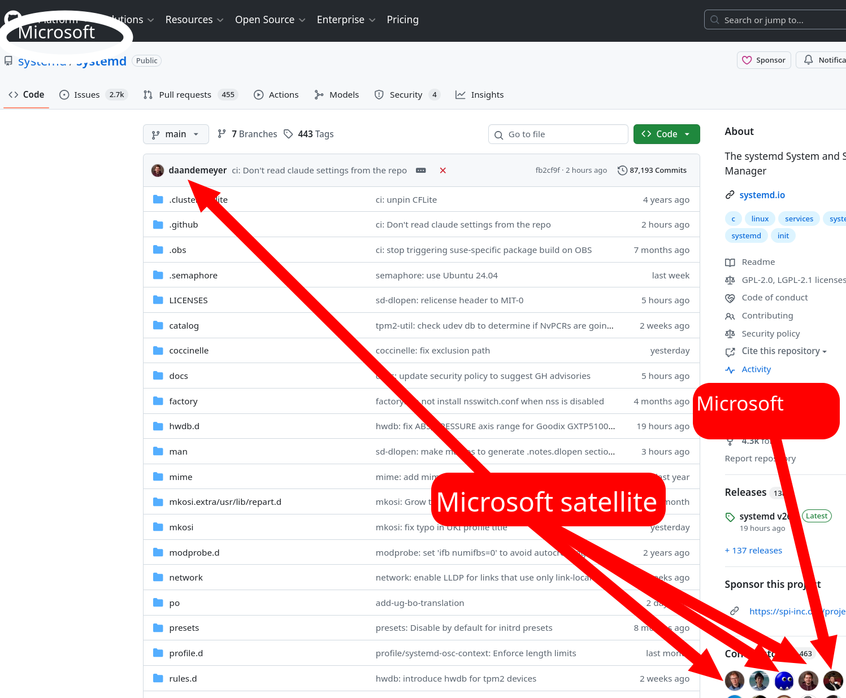Open the Security tab
The image size is (846, 698).
click(x=406, y=95)
